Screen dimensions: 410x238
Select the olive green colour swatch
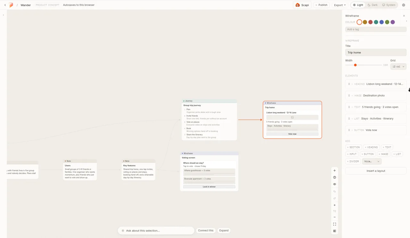pyautogui.click(x=387, y=22)
